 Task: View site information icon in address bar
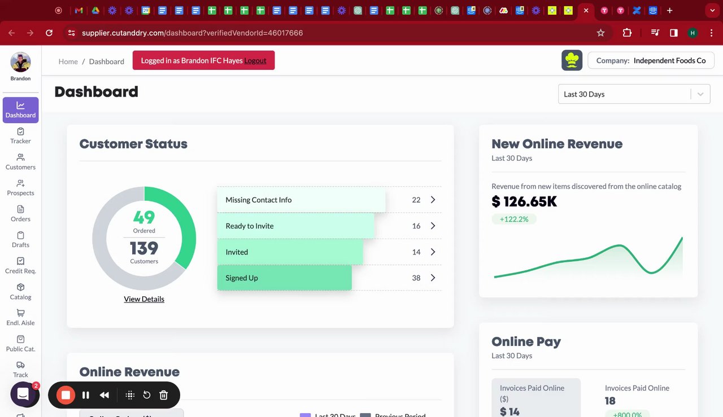click(71, 33)
